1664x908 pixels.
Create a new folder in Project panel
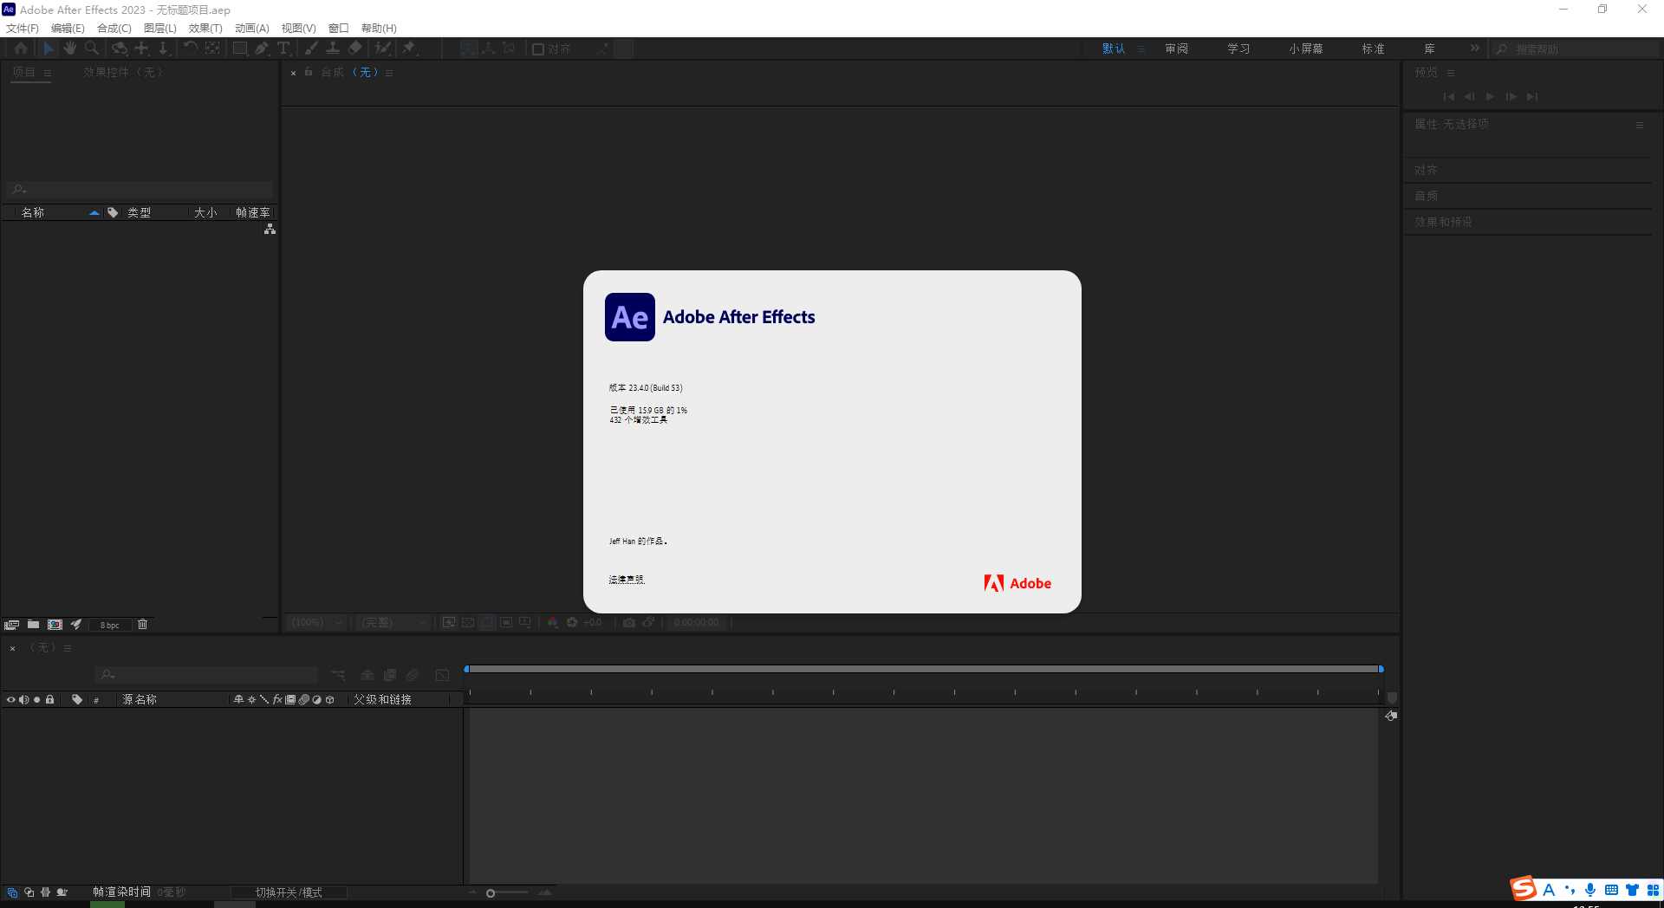(x=33, y=625)
